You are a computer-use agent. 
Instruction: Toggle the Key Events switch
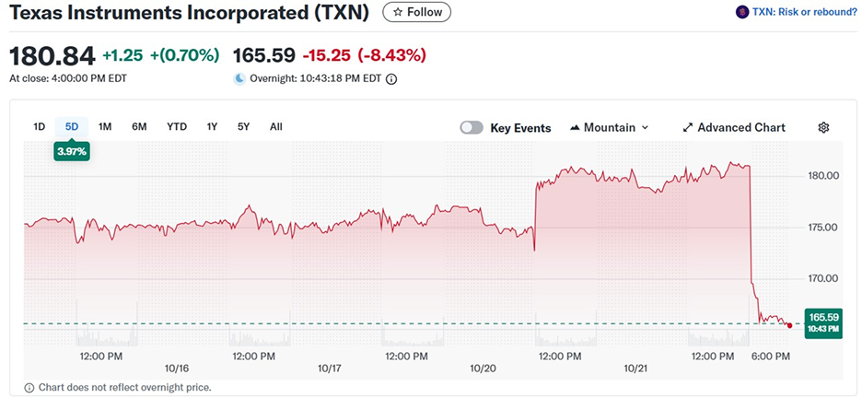coord(472,127)
